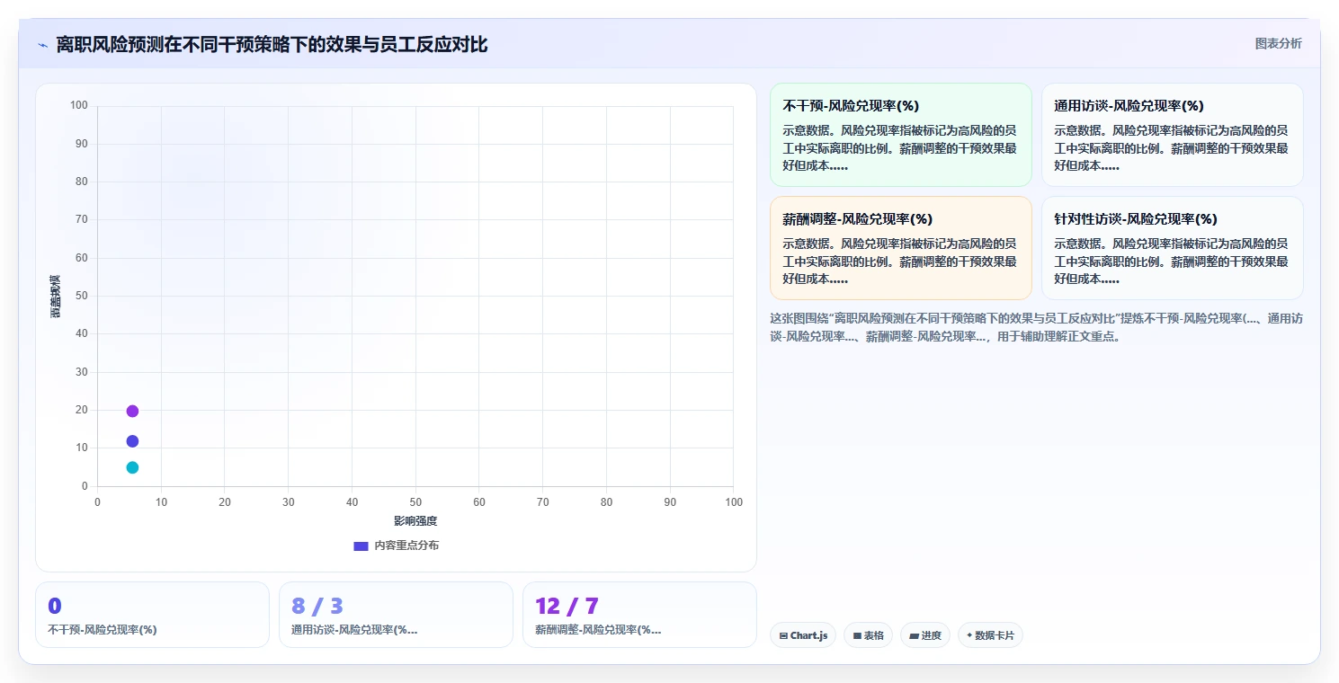The height and width of the screenshot is (683, 1339).
Task: Toggle the 内容重点分布 legend item
Action: tap(397, 546)
